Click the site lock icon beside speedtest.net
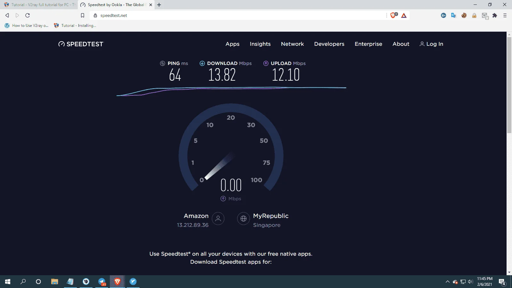Screen dimensions: 512x288 [x=95, y=15]
